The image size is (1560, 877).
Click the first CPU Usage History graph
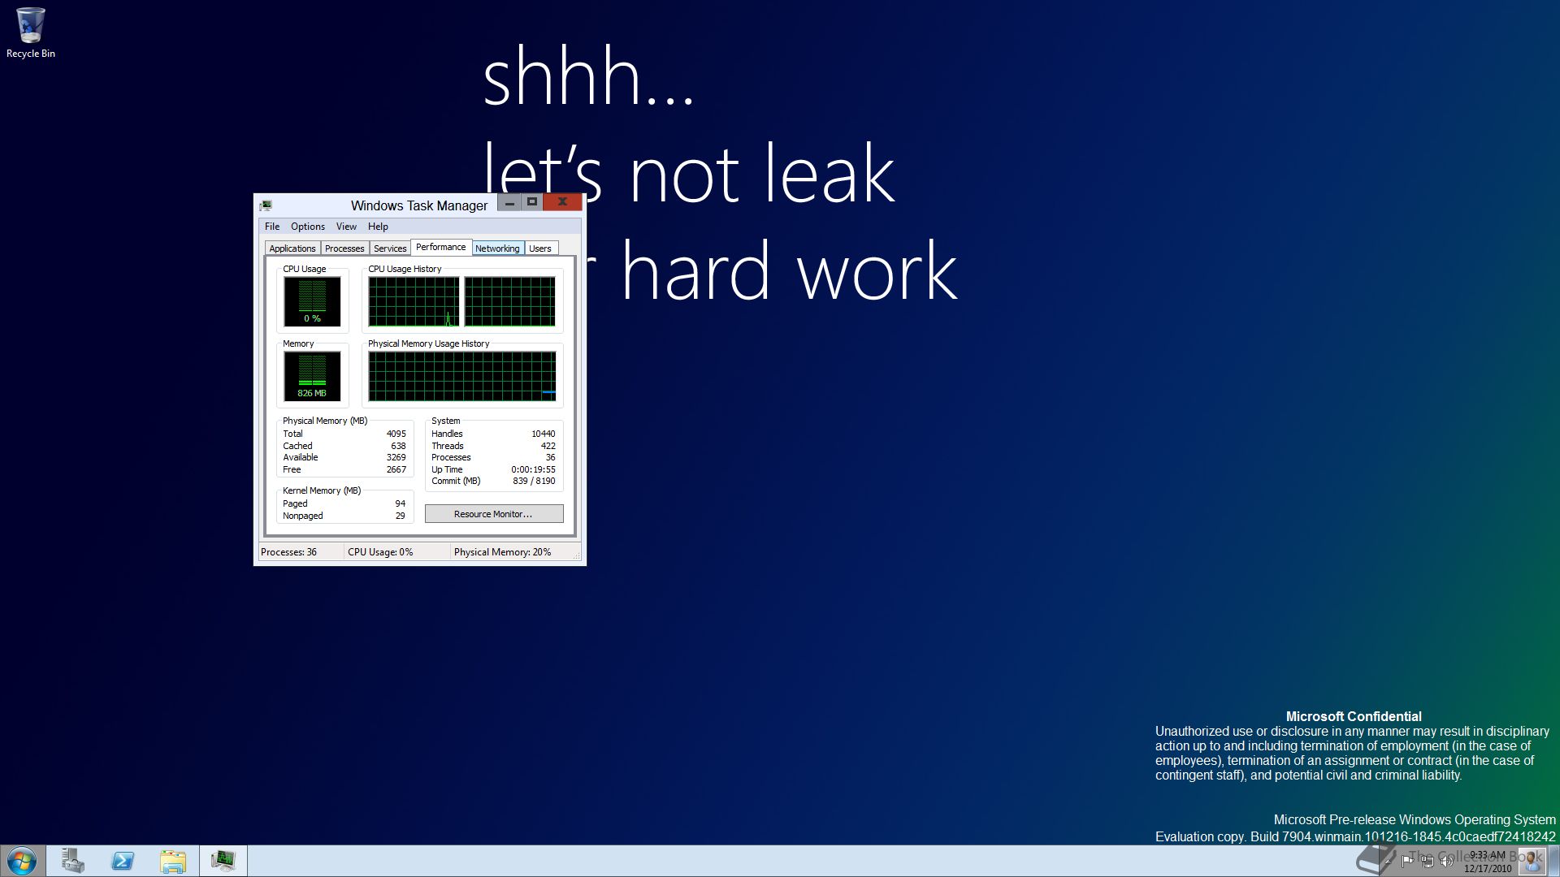click(414, 301)
